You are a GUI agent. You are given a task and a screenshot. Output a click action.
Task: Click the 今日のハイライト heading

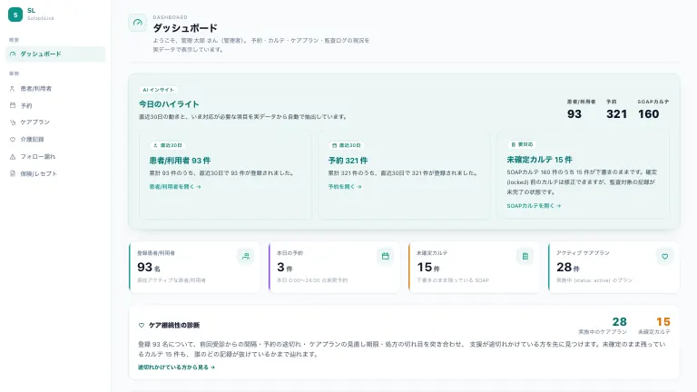[169, 104]
